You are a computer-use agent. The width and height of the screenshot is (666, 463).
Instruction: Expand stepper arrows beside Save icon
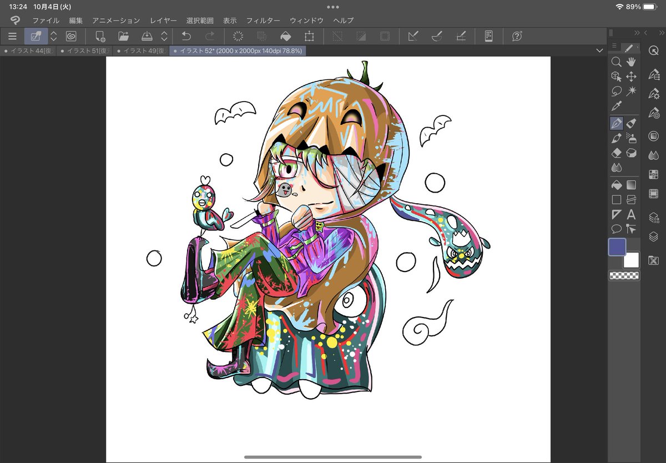tap(164, 36)
